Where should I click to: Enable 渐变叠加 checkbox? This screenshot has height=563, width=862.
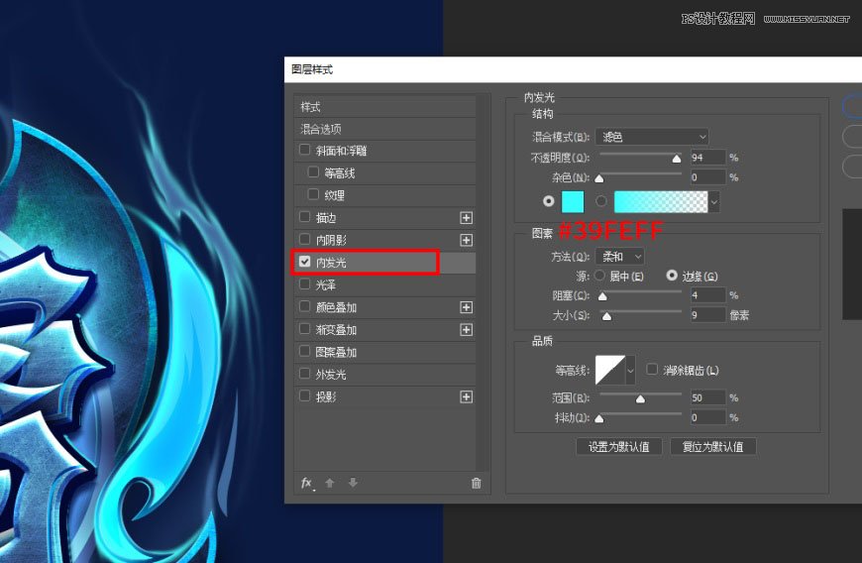click(x=304, y=329)
